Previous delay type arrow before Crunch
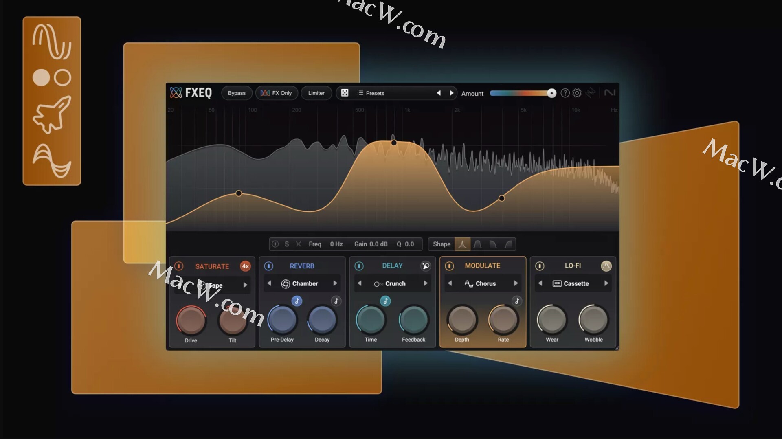Screen dimensions: 782x439 click(360, 283)
